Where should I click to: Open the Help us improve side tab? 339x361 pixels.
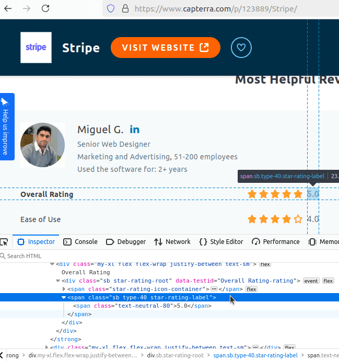[x=6, y=127]
